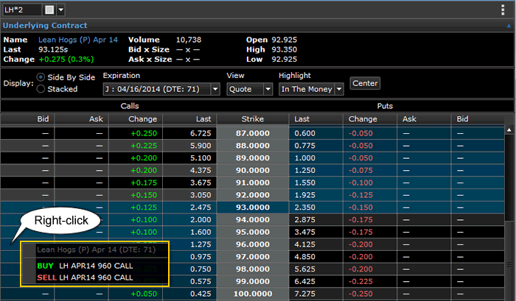The image size is (516, 301).
Task: Click the Center button
Action: [x=365, y=83]
